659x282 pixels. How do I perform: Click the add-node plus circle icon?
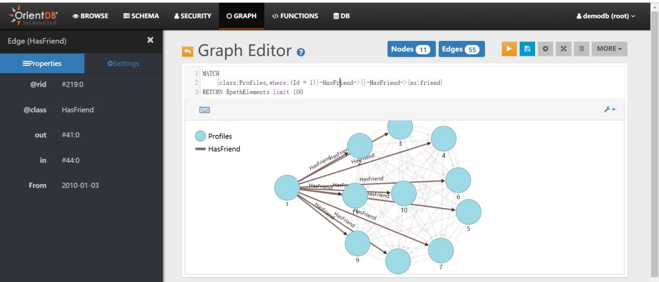coord(545,49)
